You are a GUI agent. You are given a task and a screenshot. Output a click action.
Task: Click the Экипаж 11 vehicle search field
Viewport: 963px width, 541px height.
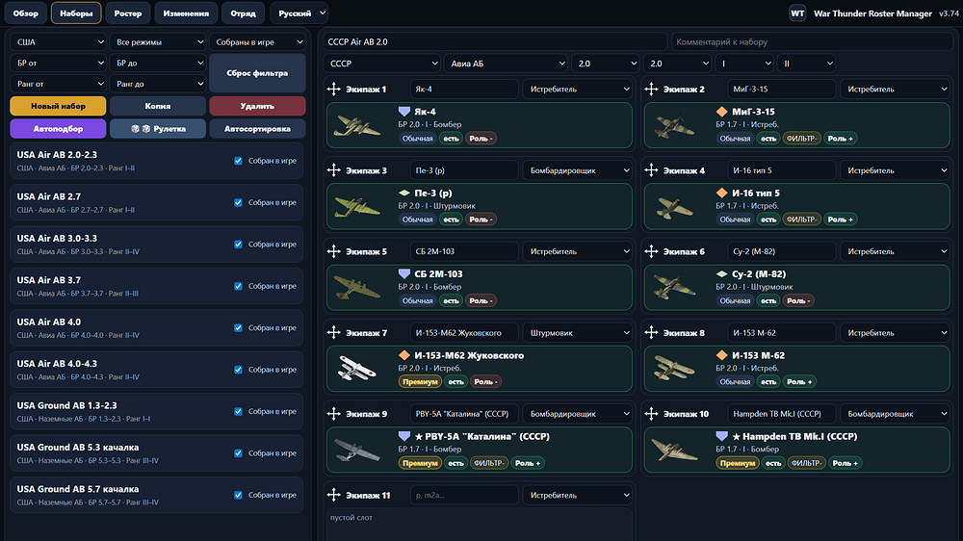tap(464, 495)
